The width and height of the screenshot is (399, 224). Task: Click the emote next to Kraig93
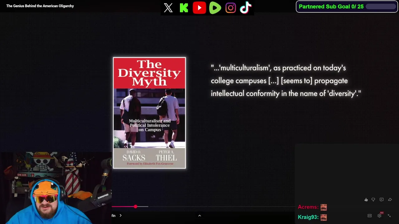click(x=324, y=217)
